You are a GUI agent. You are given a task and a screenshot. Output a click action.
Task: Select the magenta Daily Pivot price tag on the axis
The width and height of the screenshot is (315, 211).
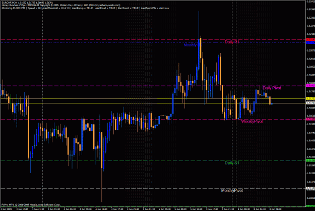point(310,86)
